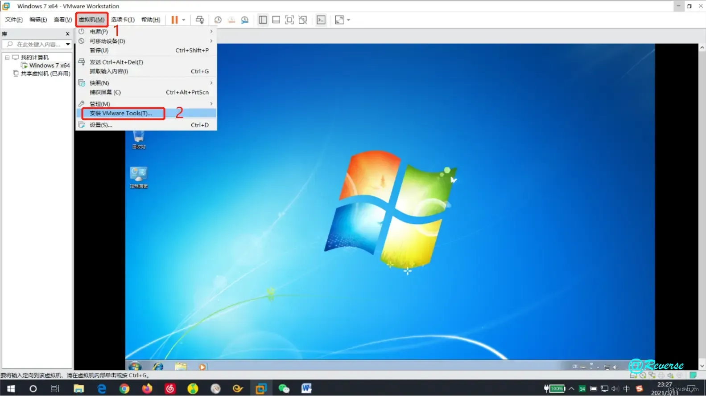
Task: Open the stretch display dropdown arrow
Action: coord(348,20)
